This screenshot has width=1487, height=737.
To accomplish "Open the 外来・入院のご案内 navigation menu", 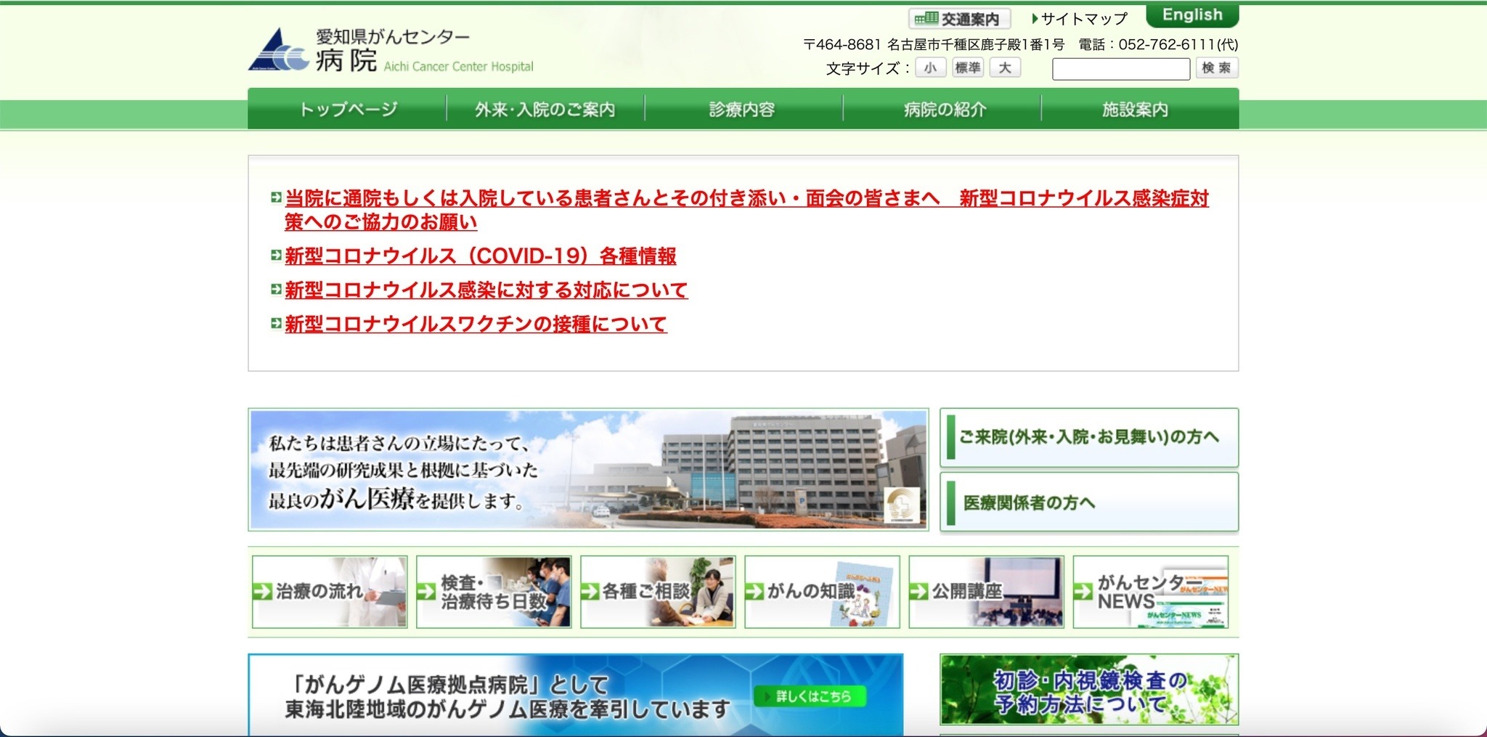I will tap(545, 110).
